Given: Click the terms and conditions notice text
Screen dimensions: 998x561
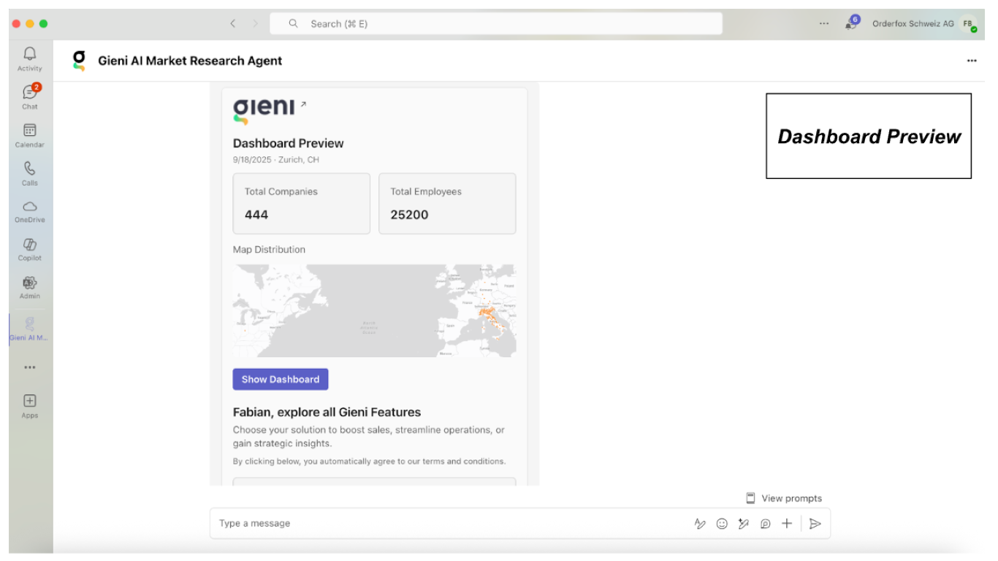Looking at the screenshot, I should click(x=369, y=461).
